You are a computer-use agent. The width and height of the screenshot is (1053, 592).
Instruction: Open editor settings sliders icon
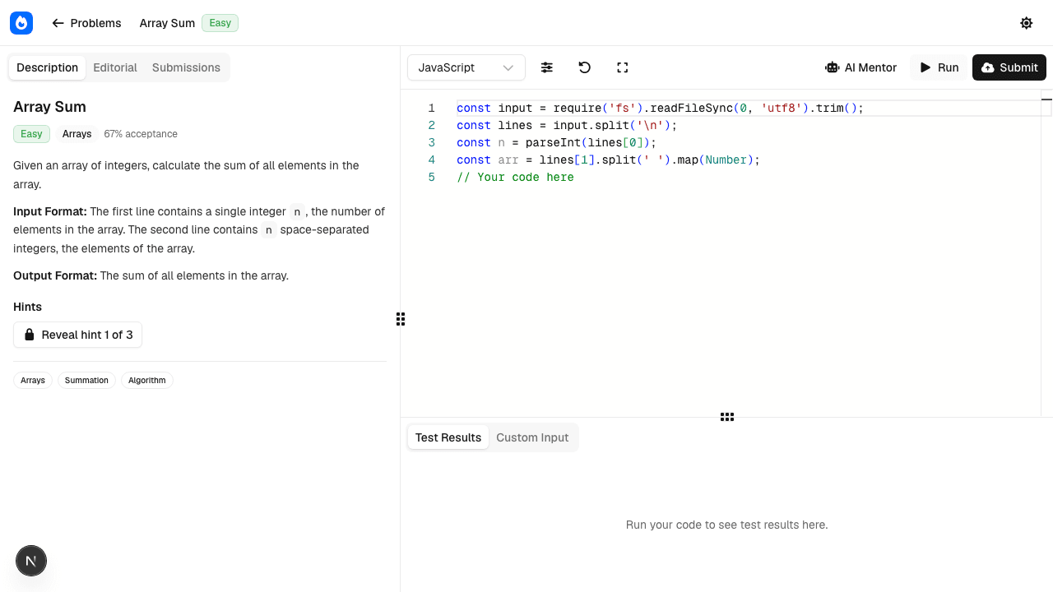[x=547, y=67]
